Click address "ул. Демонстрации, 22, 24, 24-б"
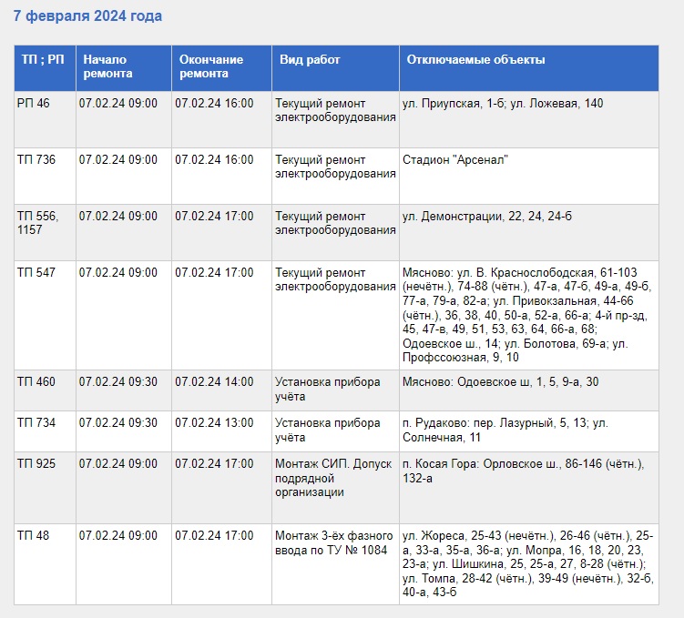 point(487,217)
